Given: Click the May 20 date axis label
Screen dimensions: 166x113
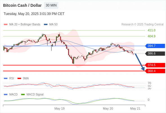Looking at the screenshot, I should 108,108.
